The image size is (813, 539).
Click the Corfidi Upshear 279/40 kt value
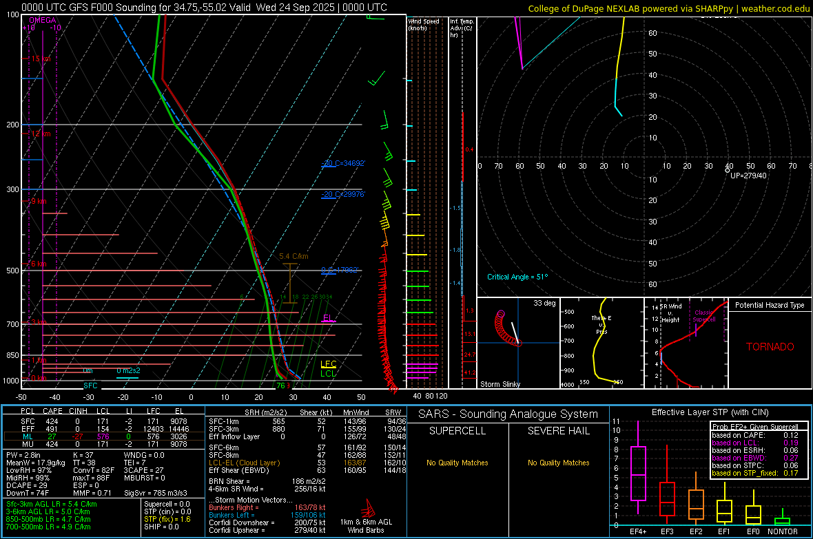(x=310, y=530)
